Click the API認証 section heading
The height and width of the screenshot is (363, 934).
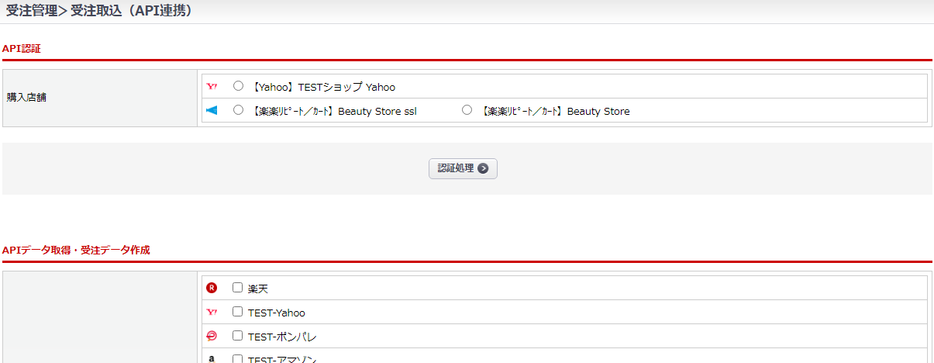tap(22, 48)
